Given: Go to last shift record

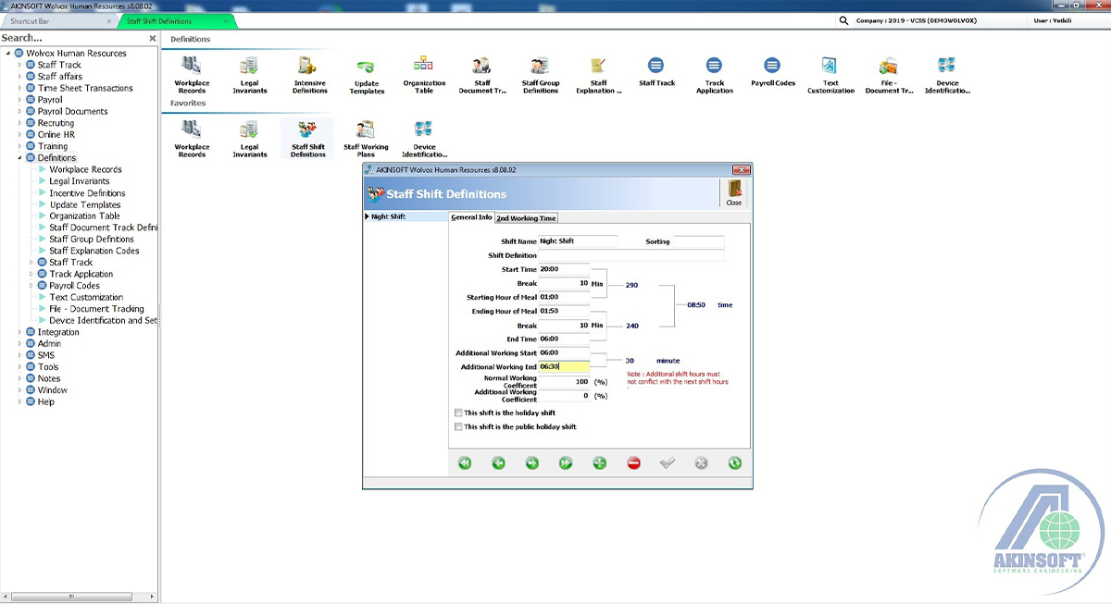Looking at the screenshot, I should (x=566, y=462).
